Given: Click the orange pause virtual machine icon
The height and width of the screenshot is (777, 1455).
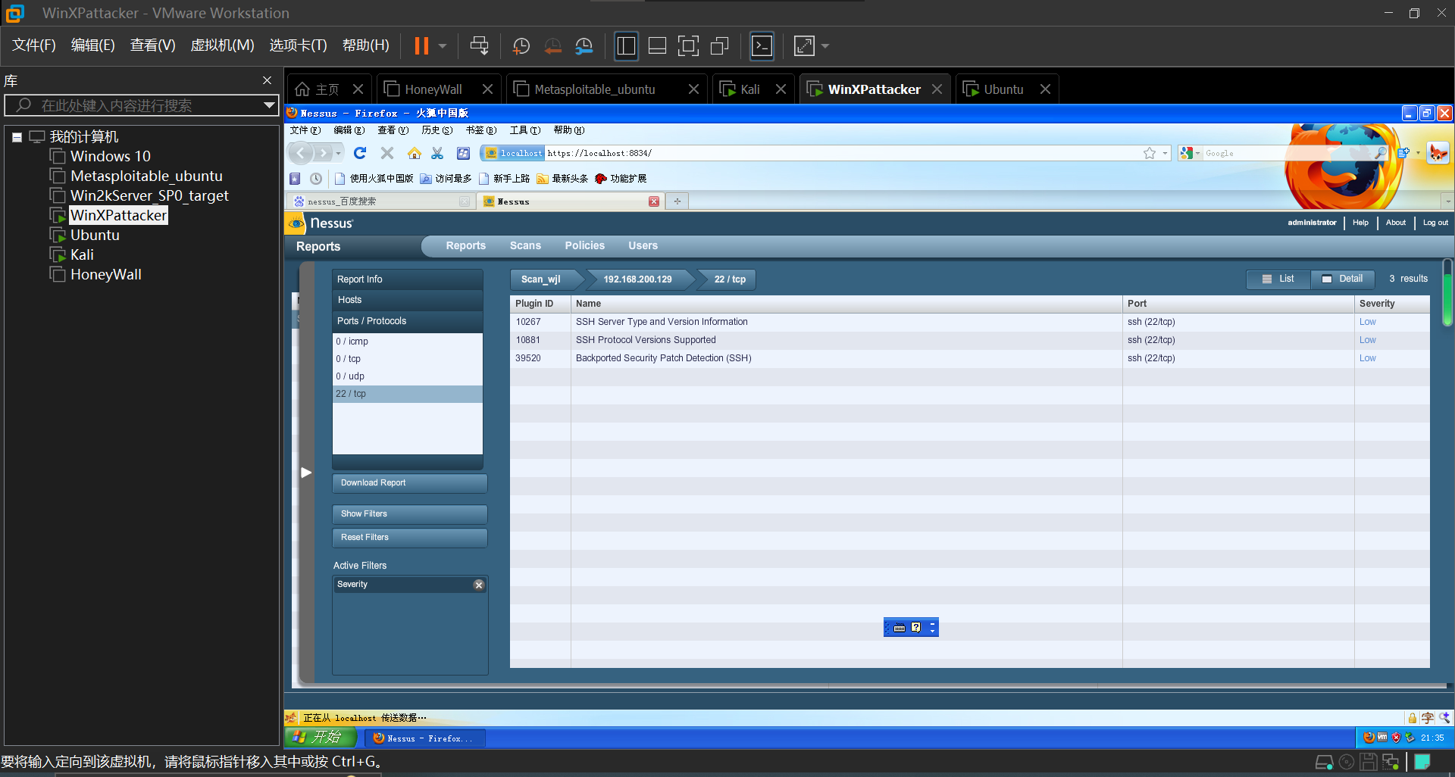Looking at the screenshot, I should pos(421,46).
